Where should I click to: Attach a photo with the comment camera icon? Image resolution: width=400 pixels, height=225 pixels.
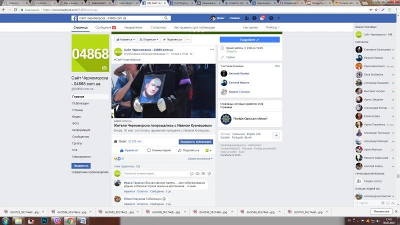tap(197, 173)
